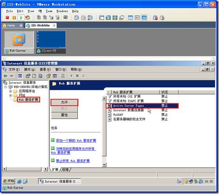Sort by Web 服务扩展 column header
This screenshot has height=194, width=219.
(x=136, y=92)
